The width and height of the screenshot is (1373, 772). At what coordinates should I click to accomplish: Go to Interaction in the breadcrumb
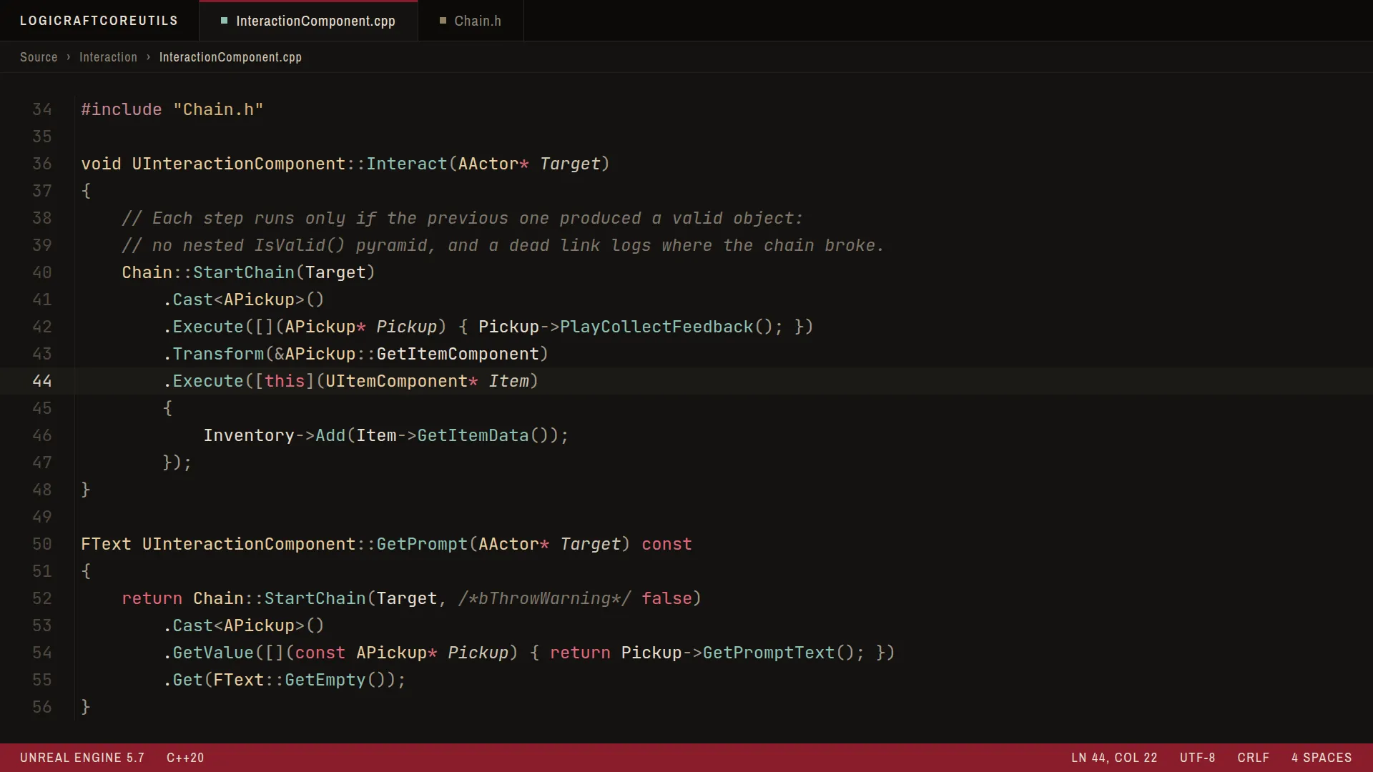[x=108, y=57]
